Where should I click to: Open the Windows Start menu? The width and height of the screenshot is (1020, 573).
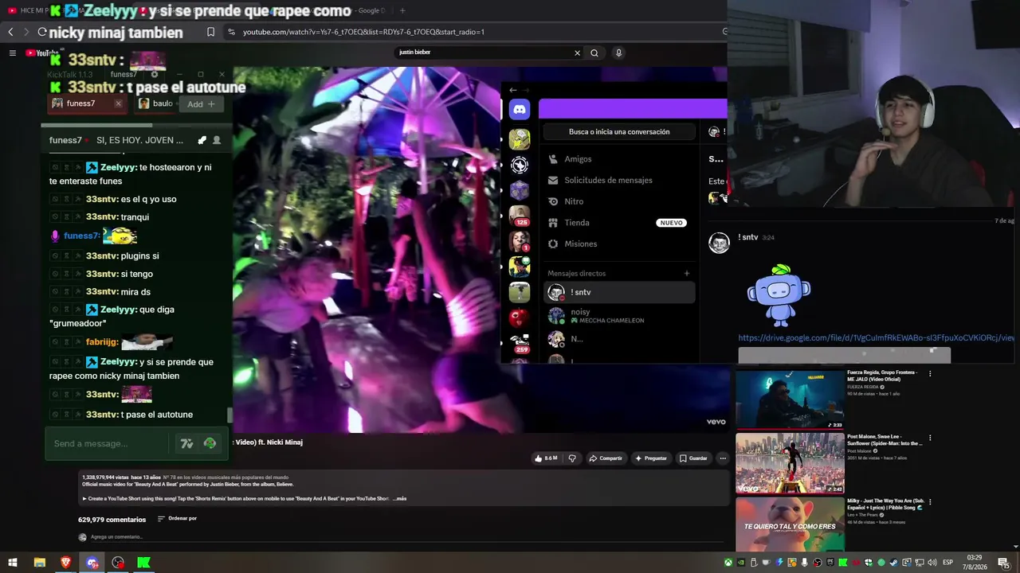coord(13,563)
